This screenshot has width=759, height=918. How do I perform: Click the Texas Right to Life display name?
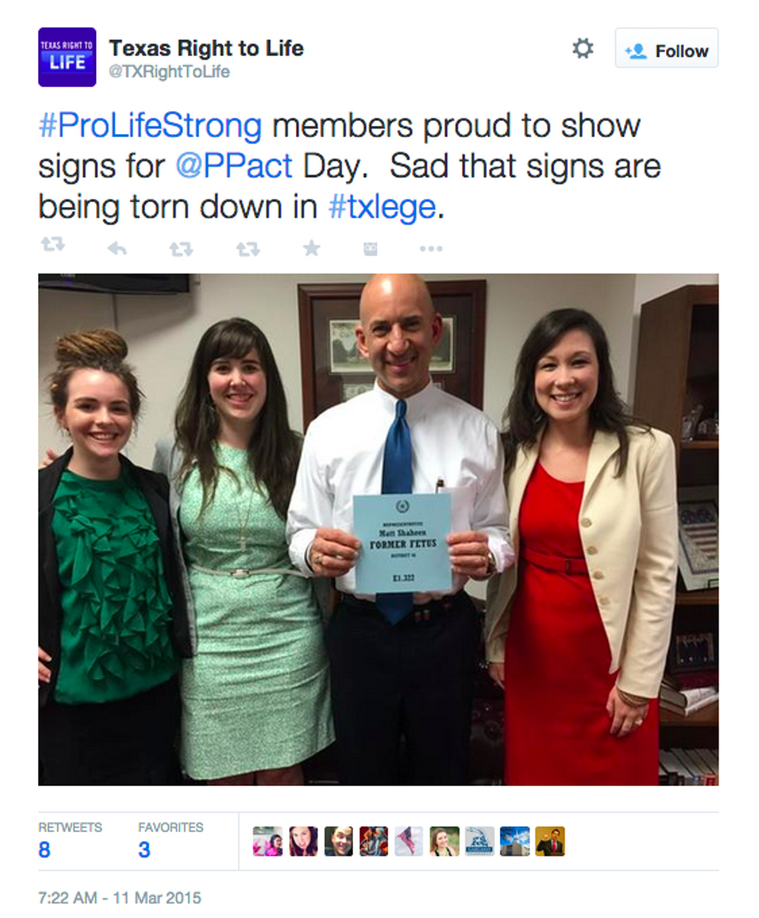point(207,48)
